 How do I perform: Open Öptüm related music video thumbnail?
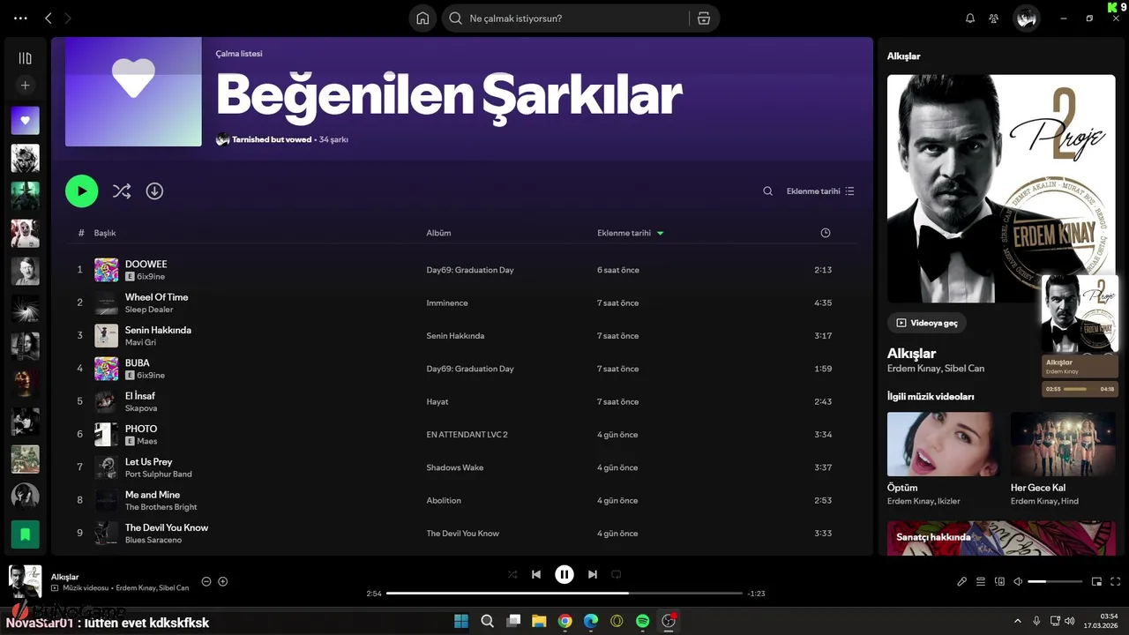(x=944, y=444)
